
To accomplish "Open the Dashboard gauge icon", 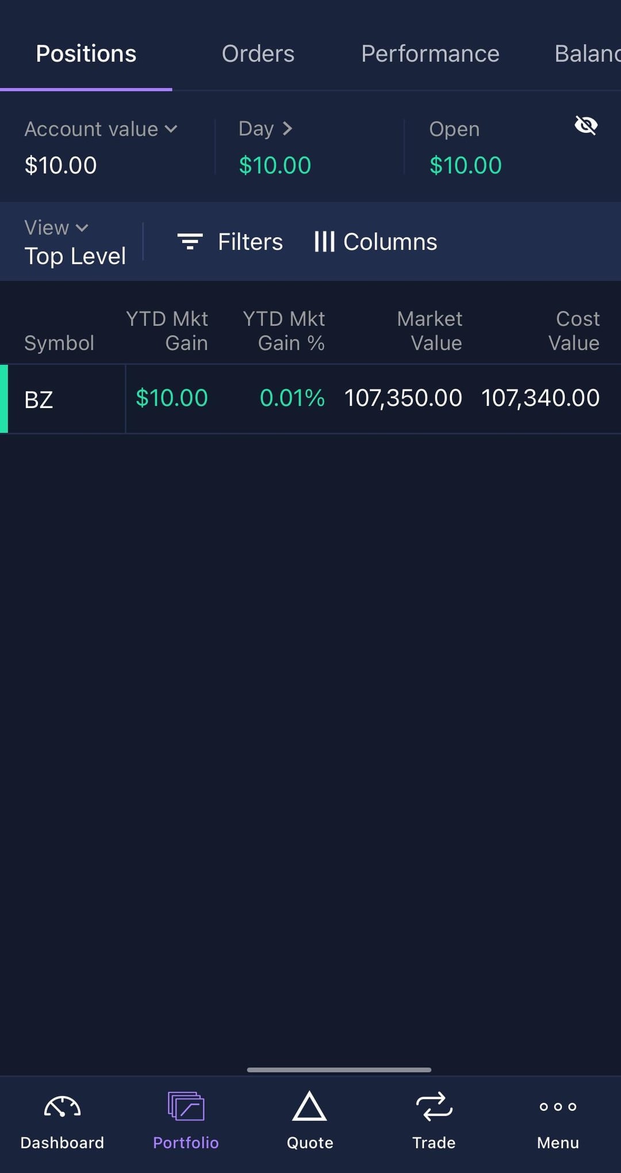I will point(62,1107).
